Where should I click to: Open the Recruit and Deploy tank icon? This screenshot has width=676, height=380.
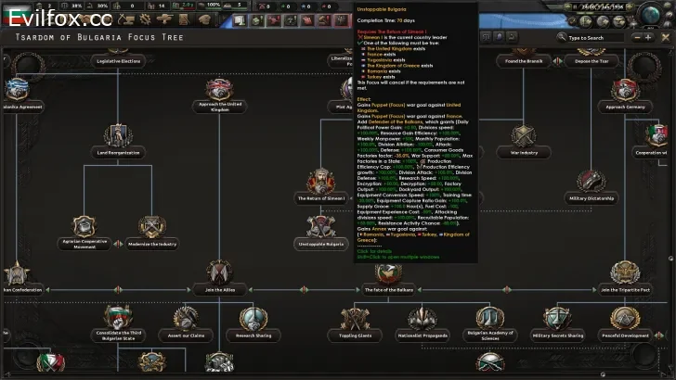(165, 19)
